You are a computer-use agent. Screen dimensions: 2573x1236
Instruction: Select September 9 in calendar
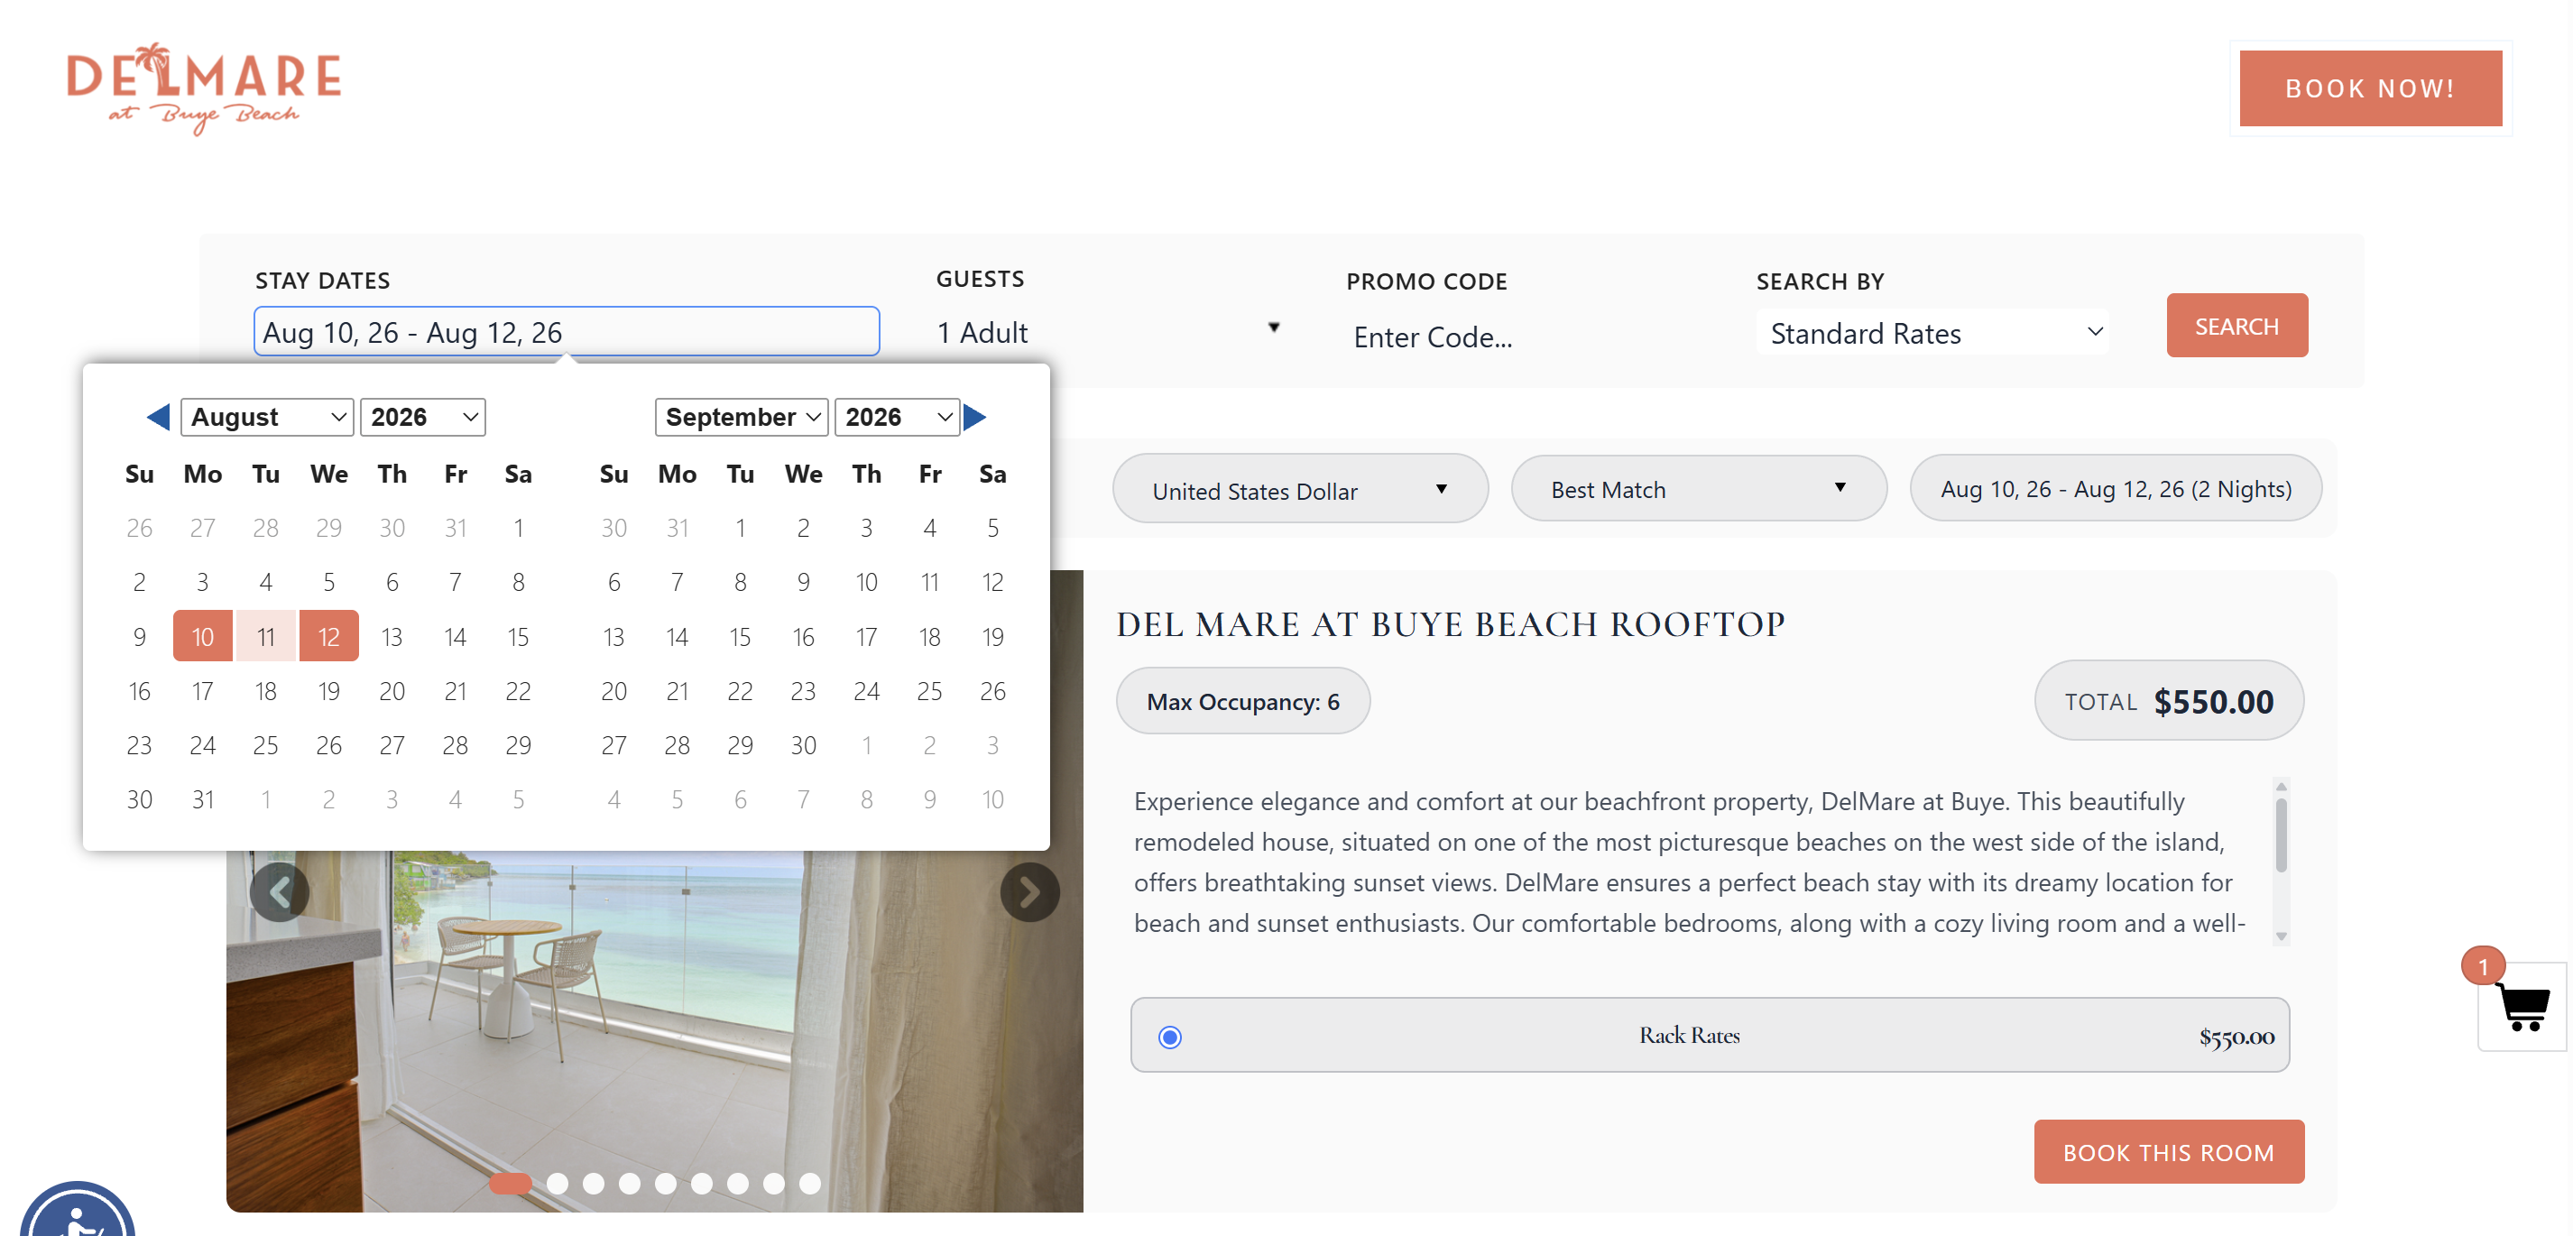[x=803, y=582]
